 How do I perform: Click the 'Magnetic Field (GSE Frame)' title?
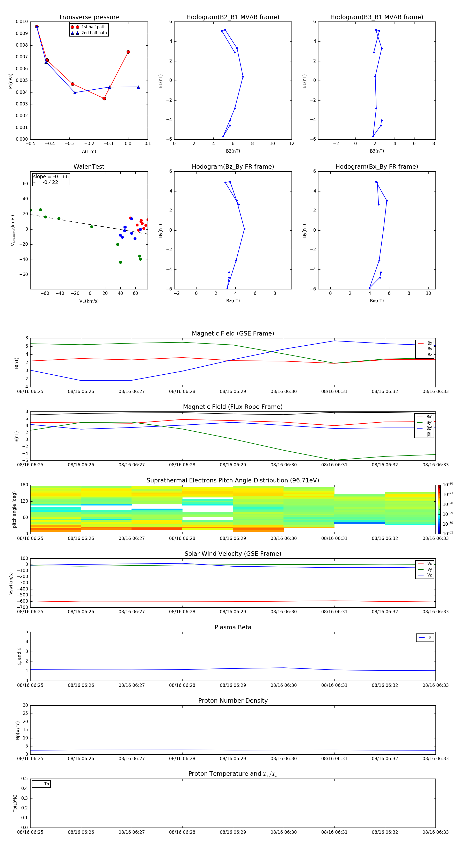[x=233, y=333]
